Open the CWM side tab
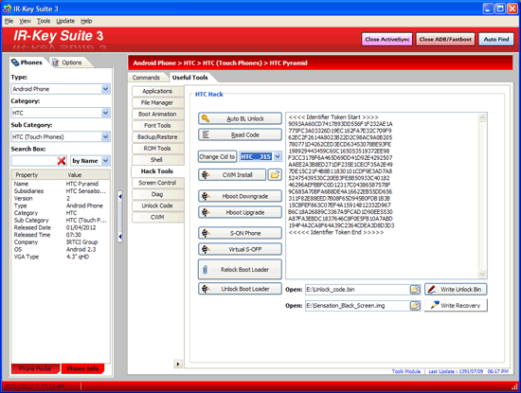This screenshot has width=521, height=393. pyautogui.click(x=157, y=217)
